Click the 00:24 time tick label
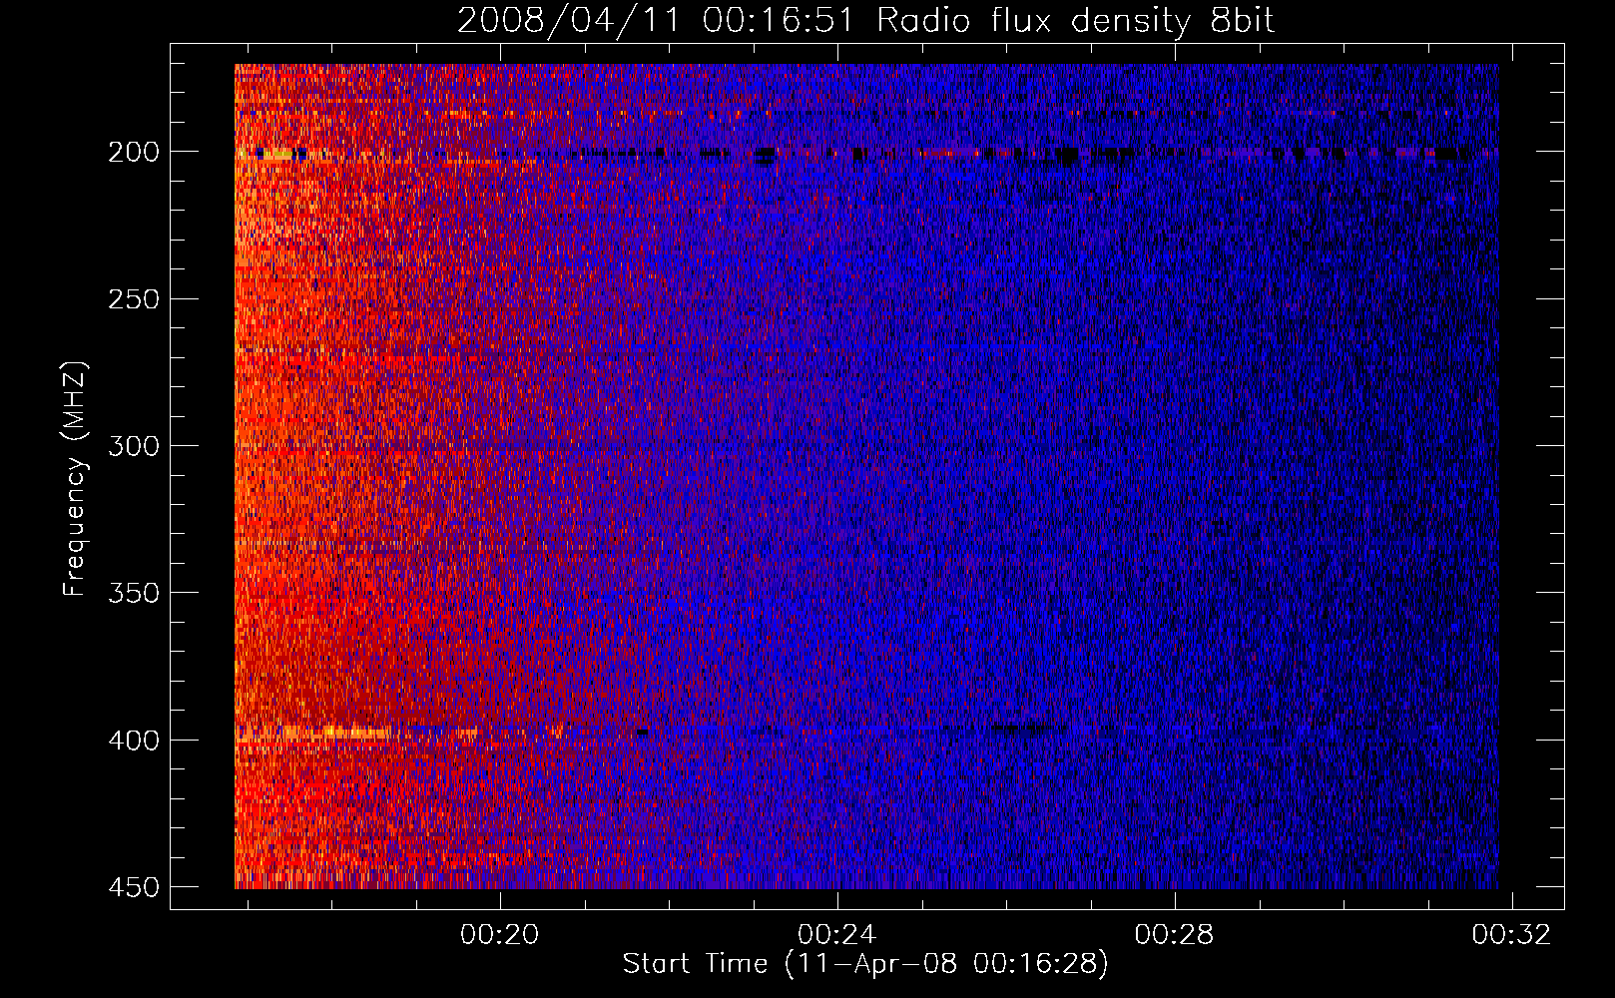 (836, 934)
